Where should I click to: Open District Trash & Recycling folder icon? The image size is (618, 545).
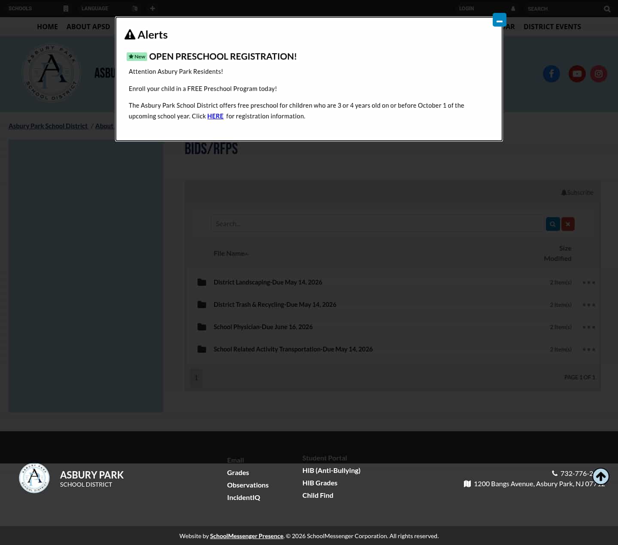(x=202, y=305)
